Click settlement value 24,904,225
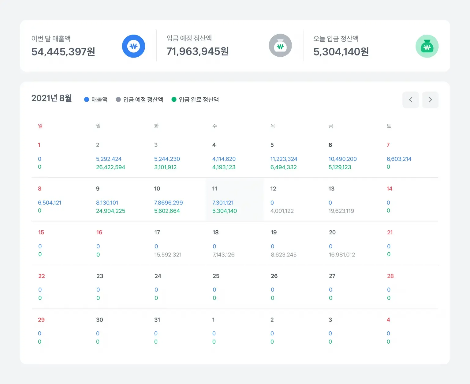 tap(110, 211)
